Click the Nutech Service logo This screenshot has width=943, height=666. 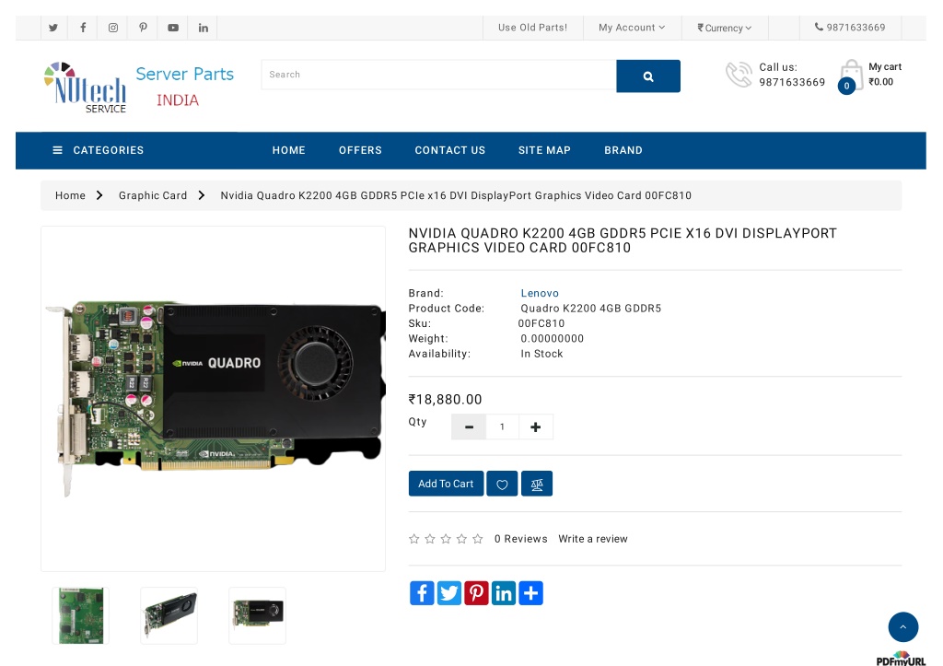[85, 88]
